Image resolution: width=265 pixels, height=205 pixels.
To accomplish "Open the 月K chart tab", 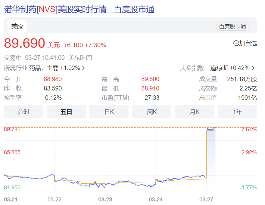I will pyautogui.click(x=195, y=112).
